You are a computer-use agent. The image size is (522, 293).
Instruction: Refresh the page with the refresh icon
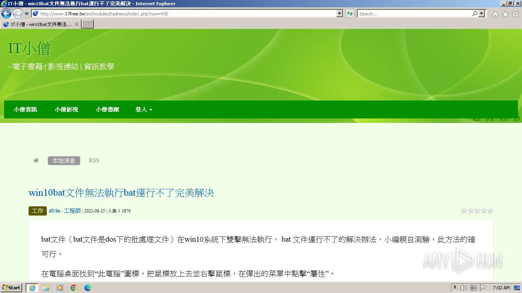[350, 13]
